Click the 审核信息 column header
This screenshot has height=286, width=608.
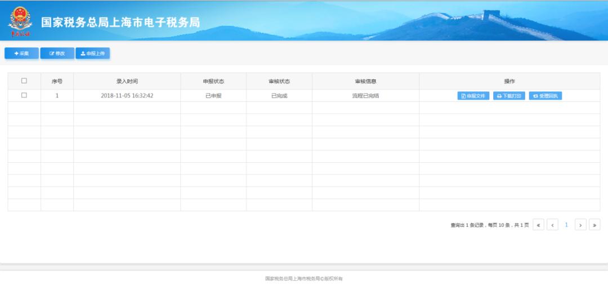365,82
